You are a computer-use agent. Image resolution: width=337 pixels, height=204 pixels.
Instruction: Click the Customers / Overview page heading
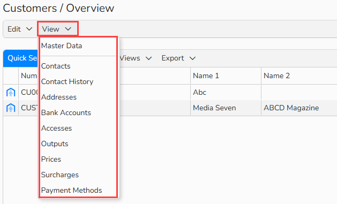tap(58, 9)
